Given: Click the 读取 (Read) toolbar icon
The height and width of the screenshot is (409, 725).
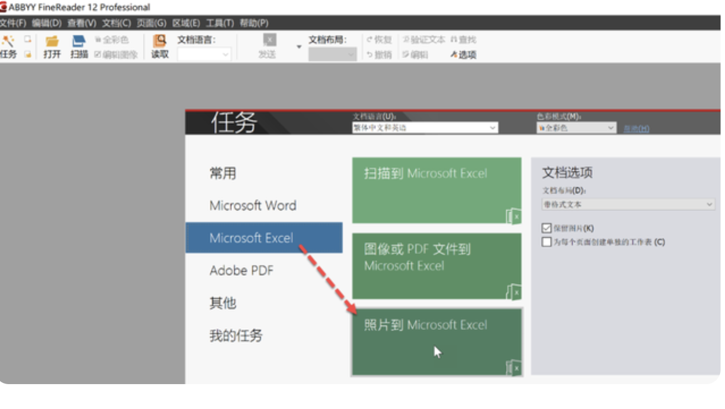Looking at the screenshot, I should click(x=160, y=41).
